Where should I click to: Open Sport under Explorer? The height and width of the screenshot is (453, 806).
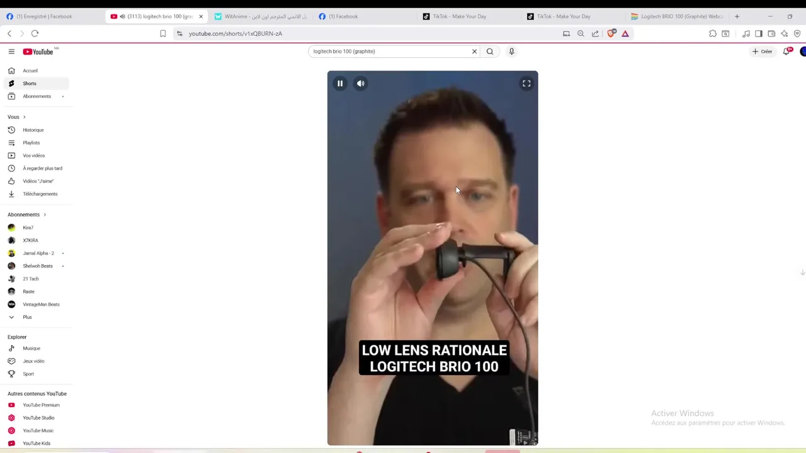pyautogui.click(x=37, y=374)
